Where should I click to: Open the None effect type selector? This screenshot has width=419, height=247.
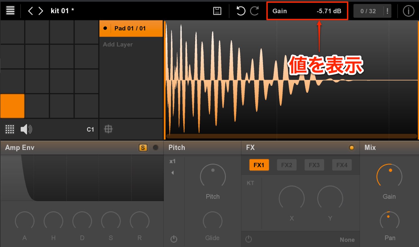coord(347,240)
